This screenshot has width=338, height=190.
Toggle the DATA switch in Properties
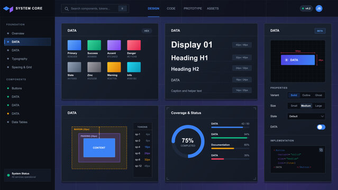(x=321, y=127)
